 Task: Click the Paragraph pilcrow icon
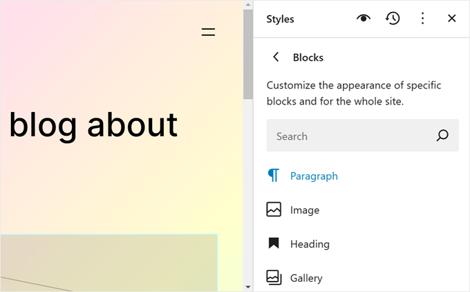[x=274, y=176]
